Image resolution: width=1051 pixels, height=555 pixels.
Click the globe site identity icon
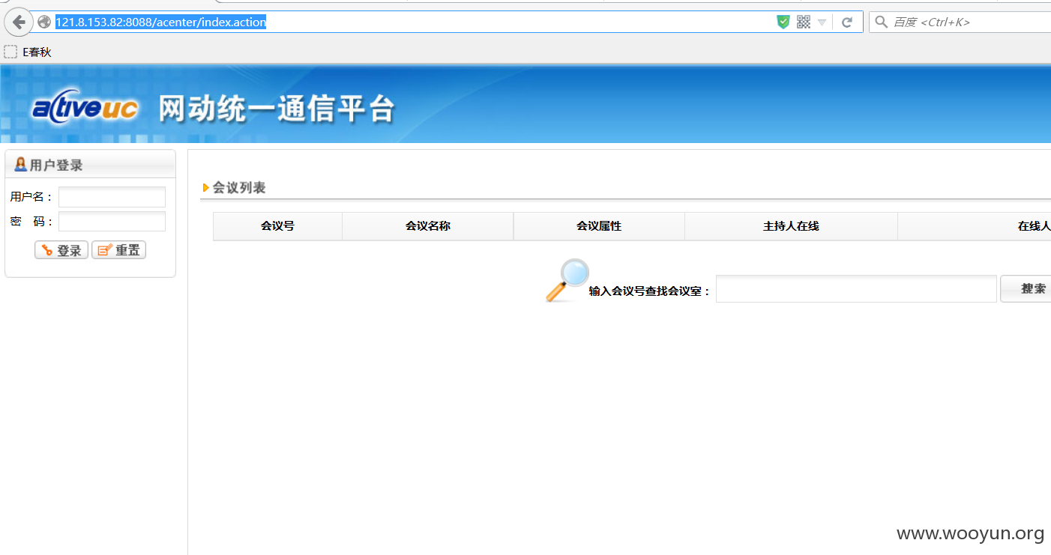(44, 22)
